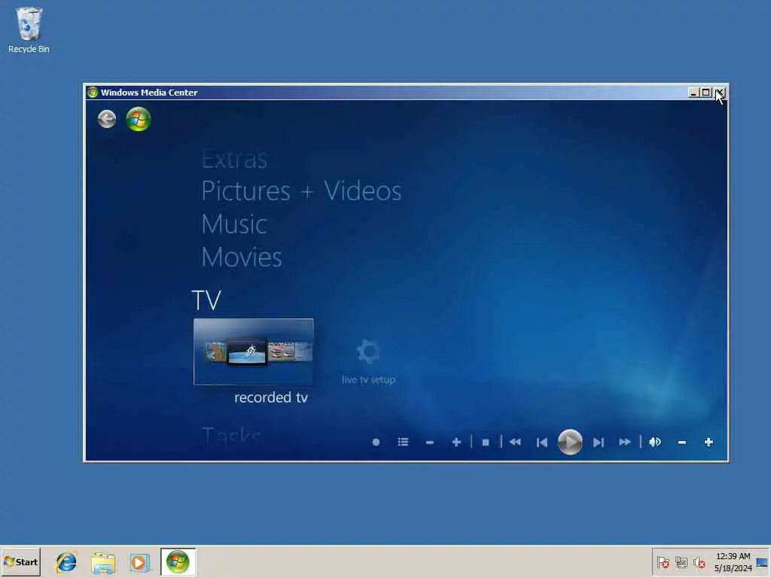Skip forward to next track
This screenshot has height=578, width=771.
[x=599, y=443]
